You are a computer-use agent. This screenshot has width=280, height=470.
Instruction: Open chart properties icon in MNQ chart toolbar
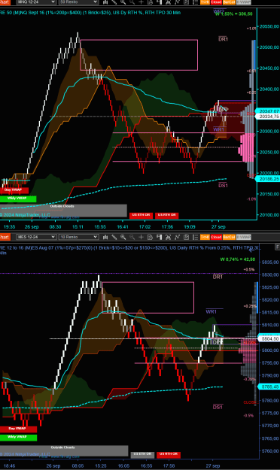[187, 2]
